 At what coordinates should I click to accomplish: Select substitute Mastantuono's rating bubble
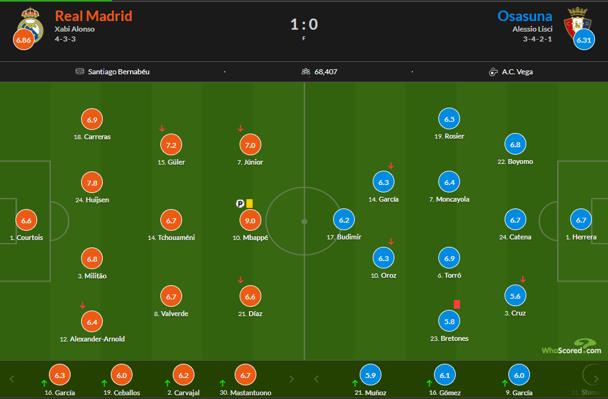(x=245, y=375)
